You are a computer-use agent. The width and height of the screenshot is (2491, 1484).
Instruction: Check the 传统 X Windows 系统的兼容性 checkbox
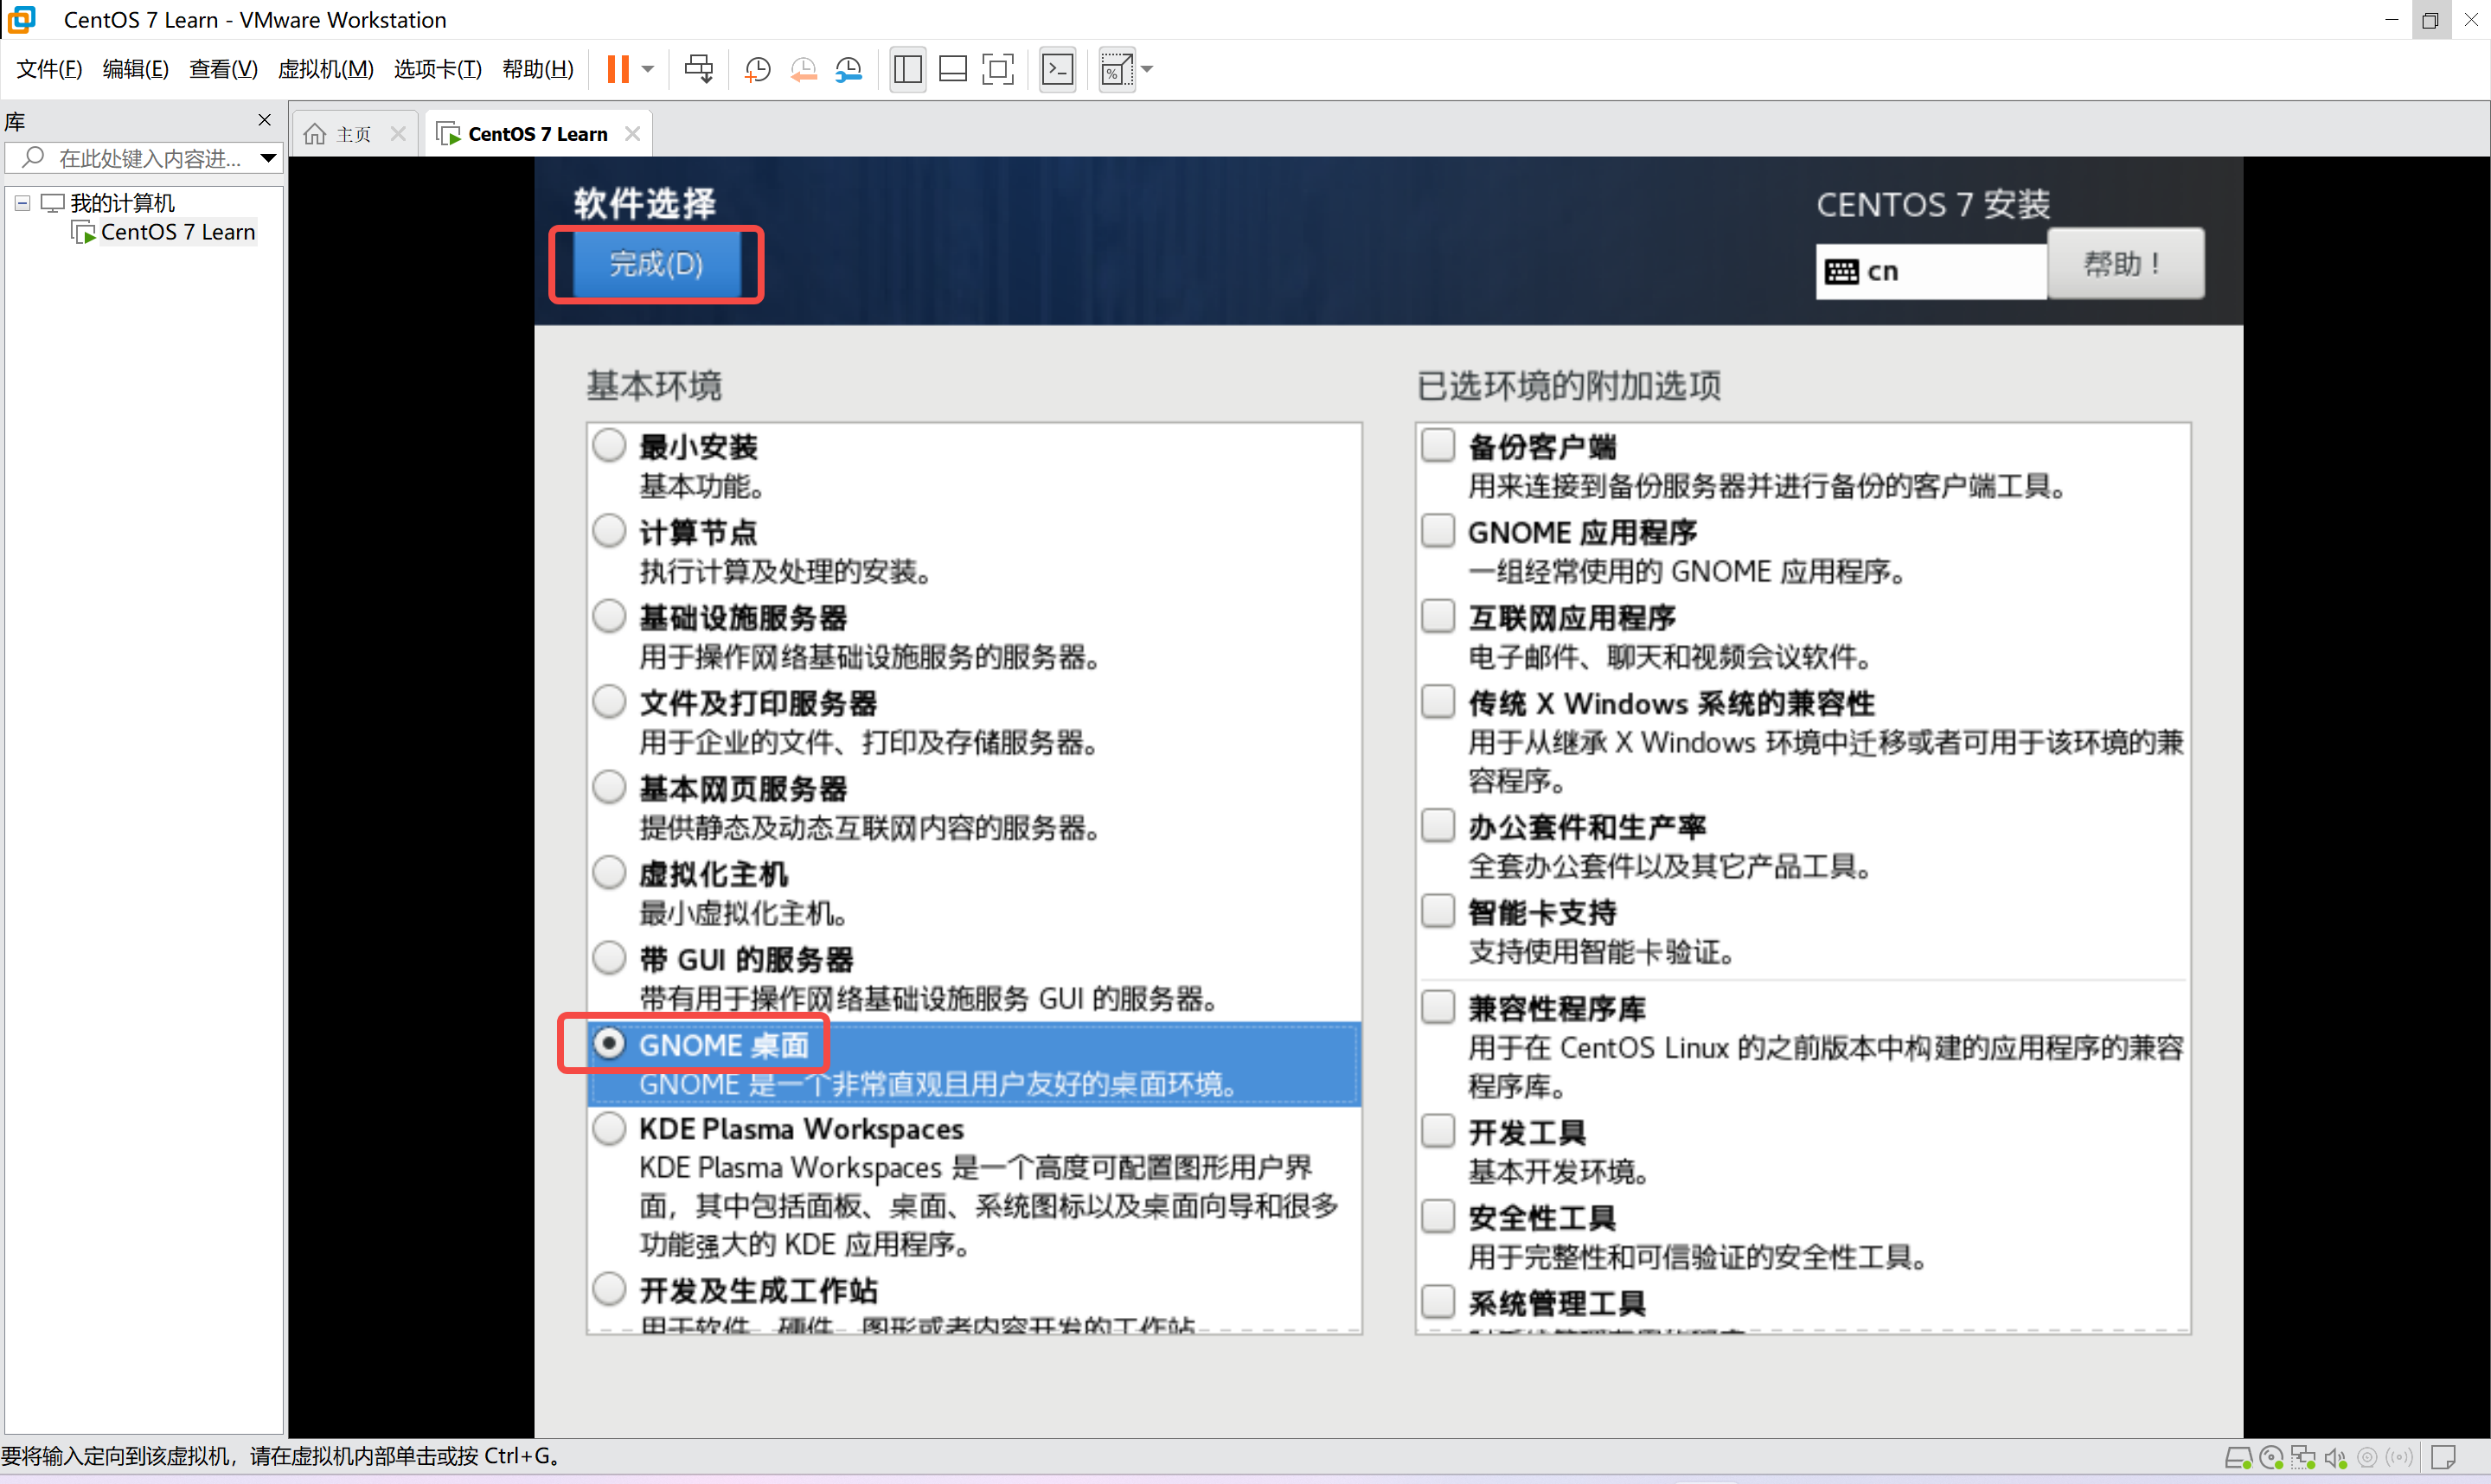point(1438,702)
